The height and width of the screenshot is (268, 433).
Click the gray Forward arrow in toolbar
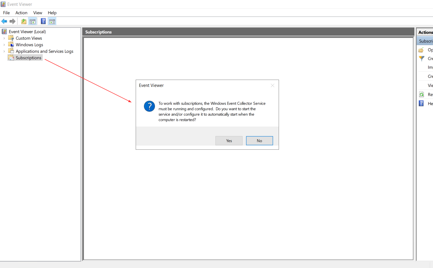[12, 21]
